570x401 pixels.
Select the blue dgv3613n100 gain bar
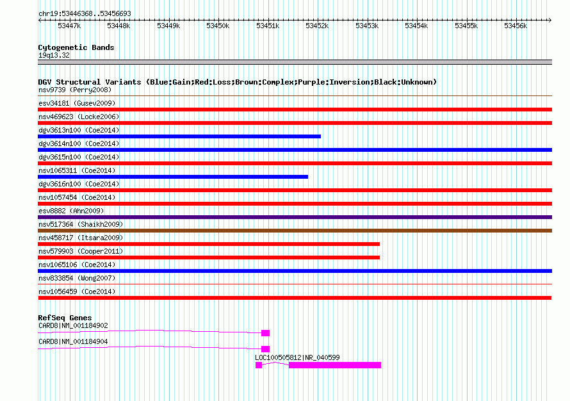[179, 136]
